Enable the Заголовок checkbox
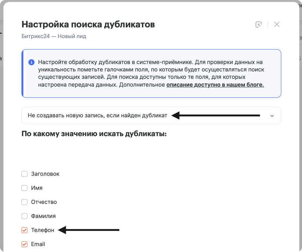Screen dimensions: 302x252 coord(24,174)
